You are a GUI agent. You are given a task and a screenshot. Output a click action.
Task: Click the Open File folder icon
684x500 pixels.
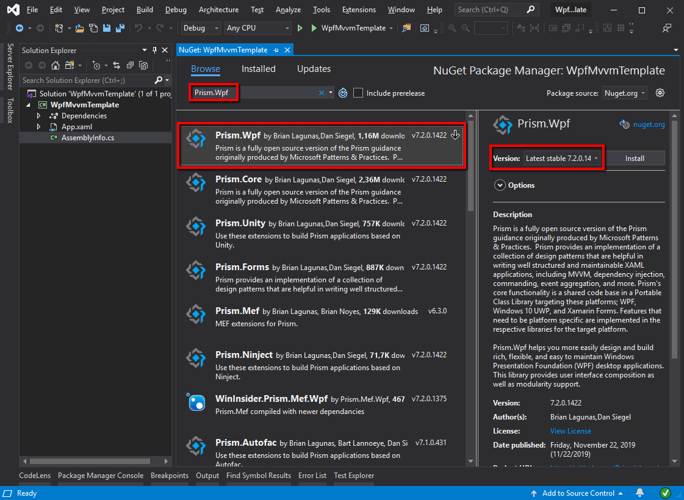pyautogui.click(x=79, y=28)
